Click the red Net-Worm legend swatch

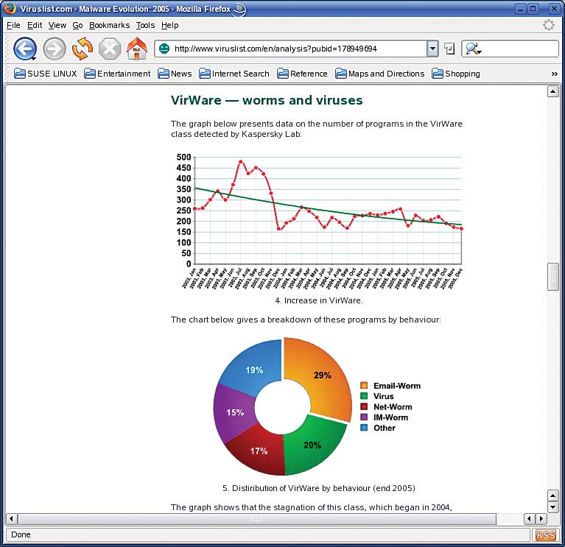click(364, 406)
